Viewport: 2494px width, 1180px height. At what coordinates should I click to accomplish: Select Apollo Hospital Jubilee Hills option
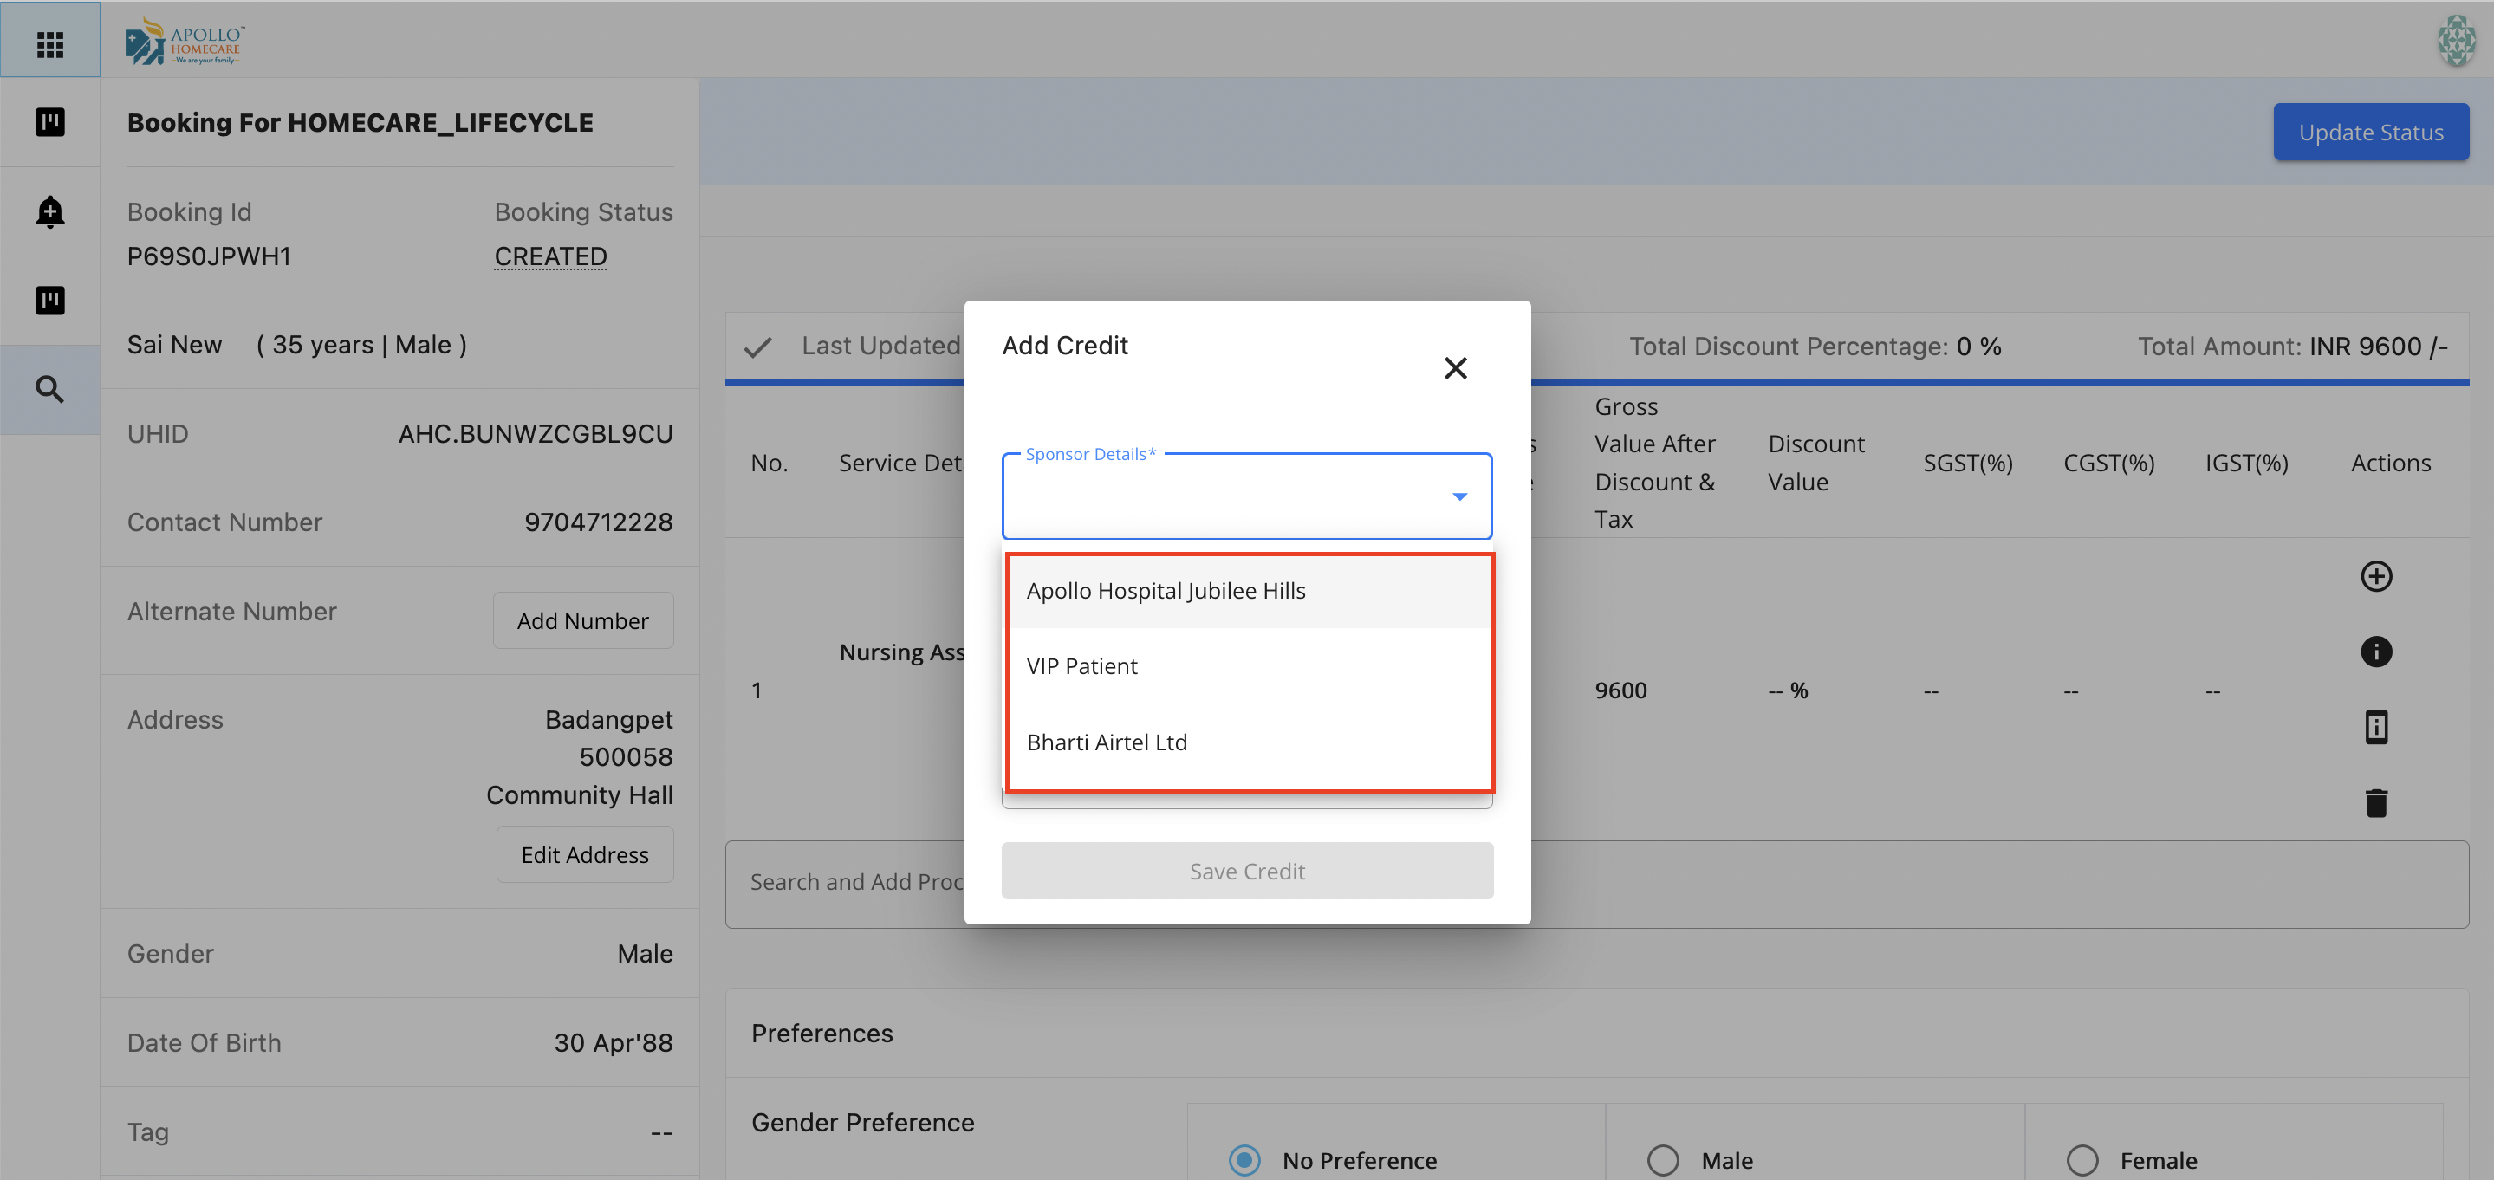(x=1166, y=591)
